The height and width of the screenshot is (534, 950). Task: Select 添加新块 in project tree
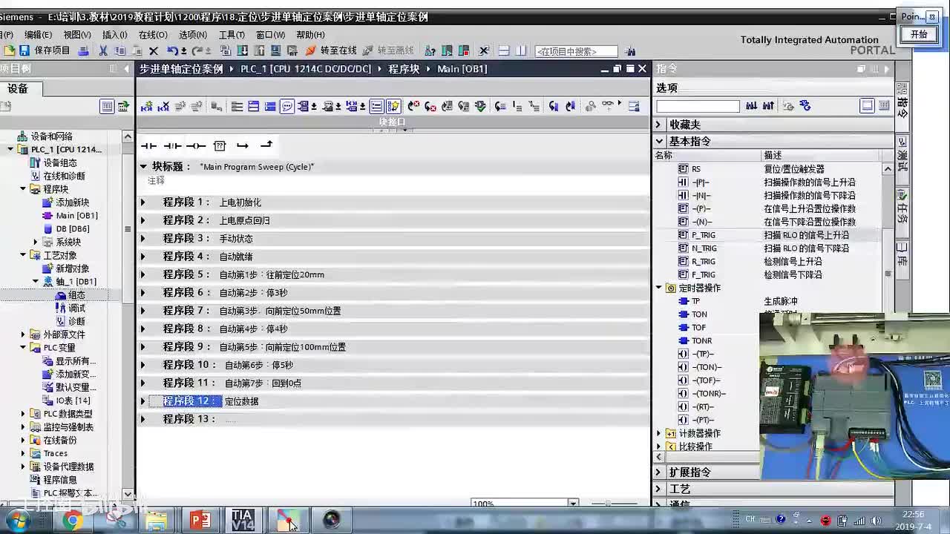point(73,202)
